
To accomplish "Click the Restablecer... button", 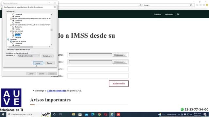I will 47,56.
